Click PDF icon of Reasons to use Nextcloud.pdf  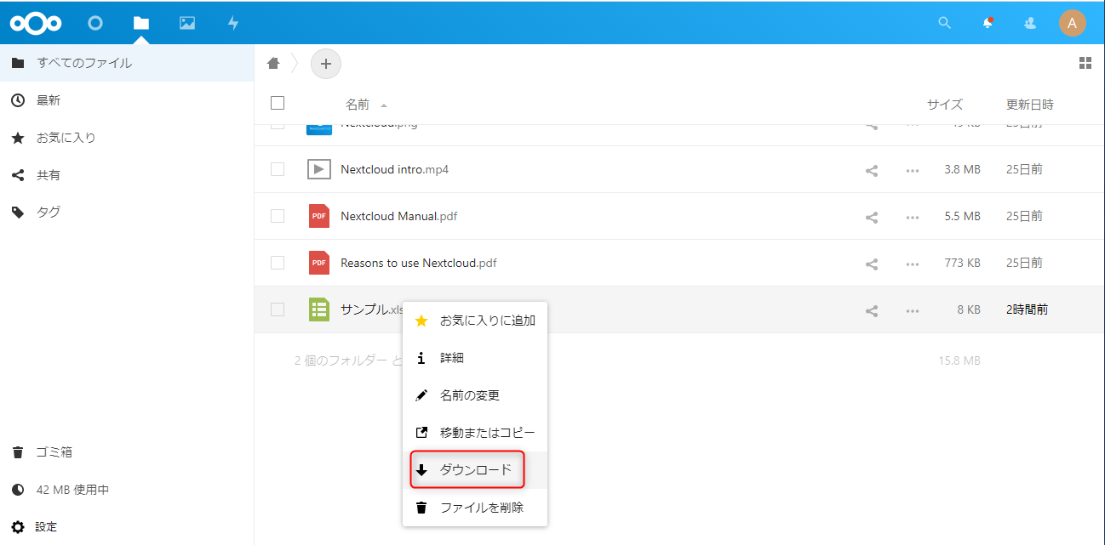pos(319,263)
